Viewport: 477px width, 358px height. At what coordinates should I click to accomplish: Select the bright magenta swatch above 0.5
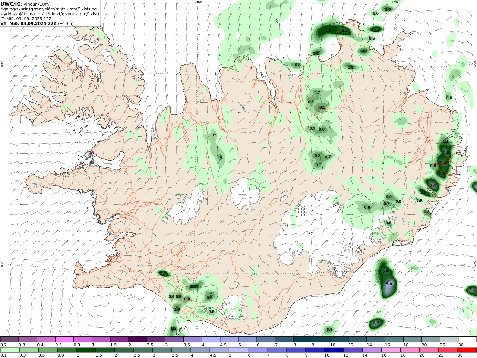[x=64, y=339]
